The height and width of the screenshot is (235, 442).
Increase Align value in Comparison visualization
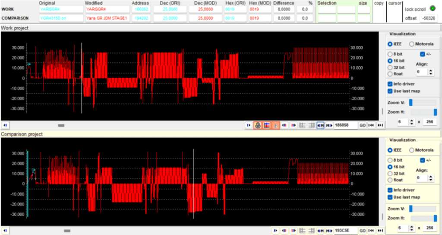(x=430, y=176)
